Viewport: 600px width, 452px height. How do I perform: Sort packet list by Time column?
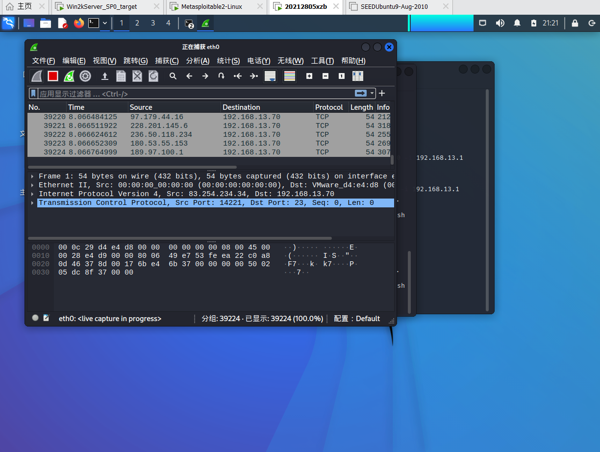(x=97, y=107)
